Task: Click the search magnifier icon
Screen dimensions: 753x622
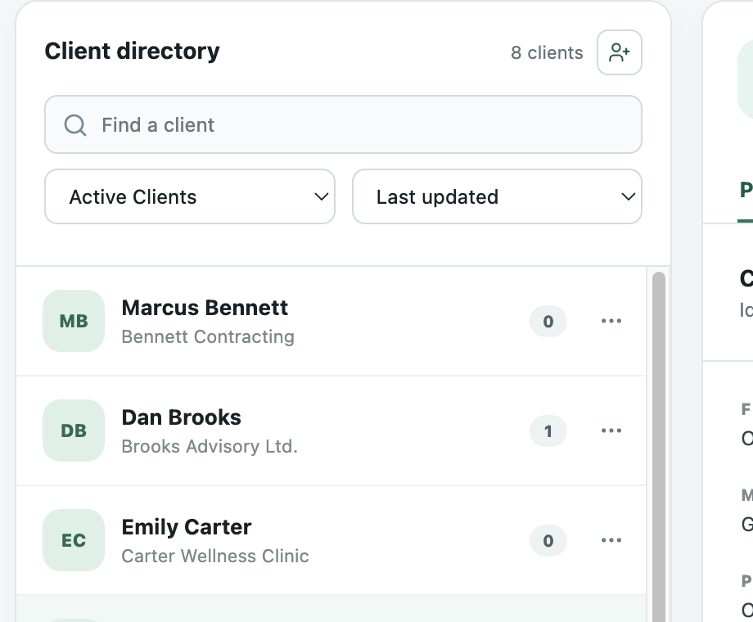Action: 75,125
